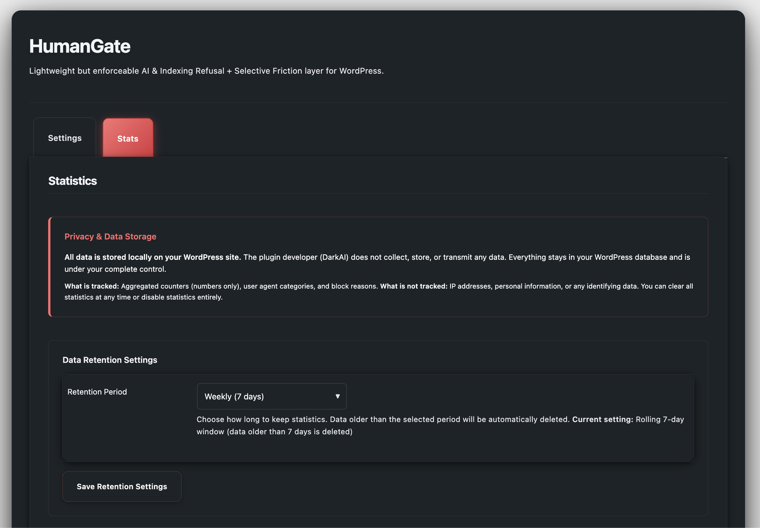Click the Weekly dropdown arrow
The height and width of the screenshot is (528, 760).
[x=337, y=396]
